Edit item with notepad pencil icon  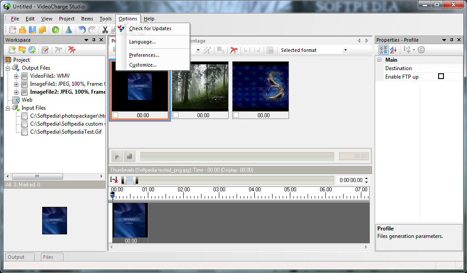point(45,50)
